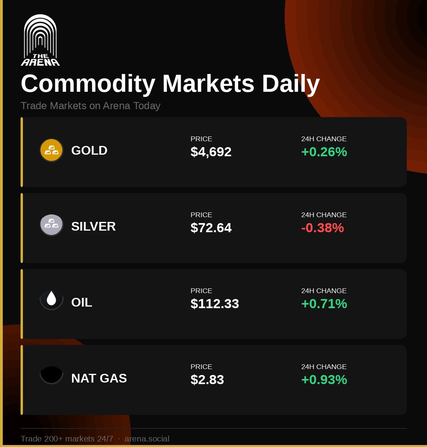Click silver's -0.38% 24h change
This screenshot has height=447, width=427.
click(322, 228)
